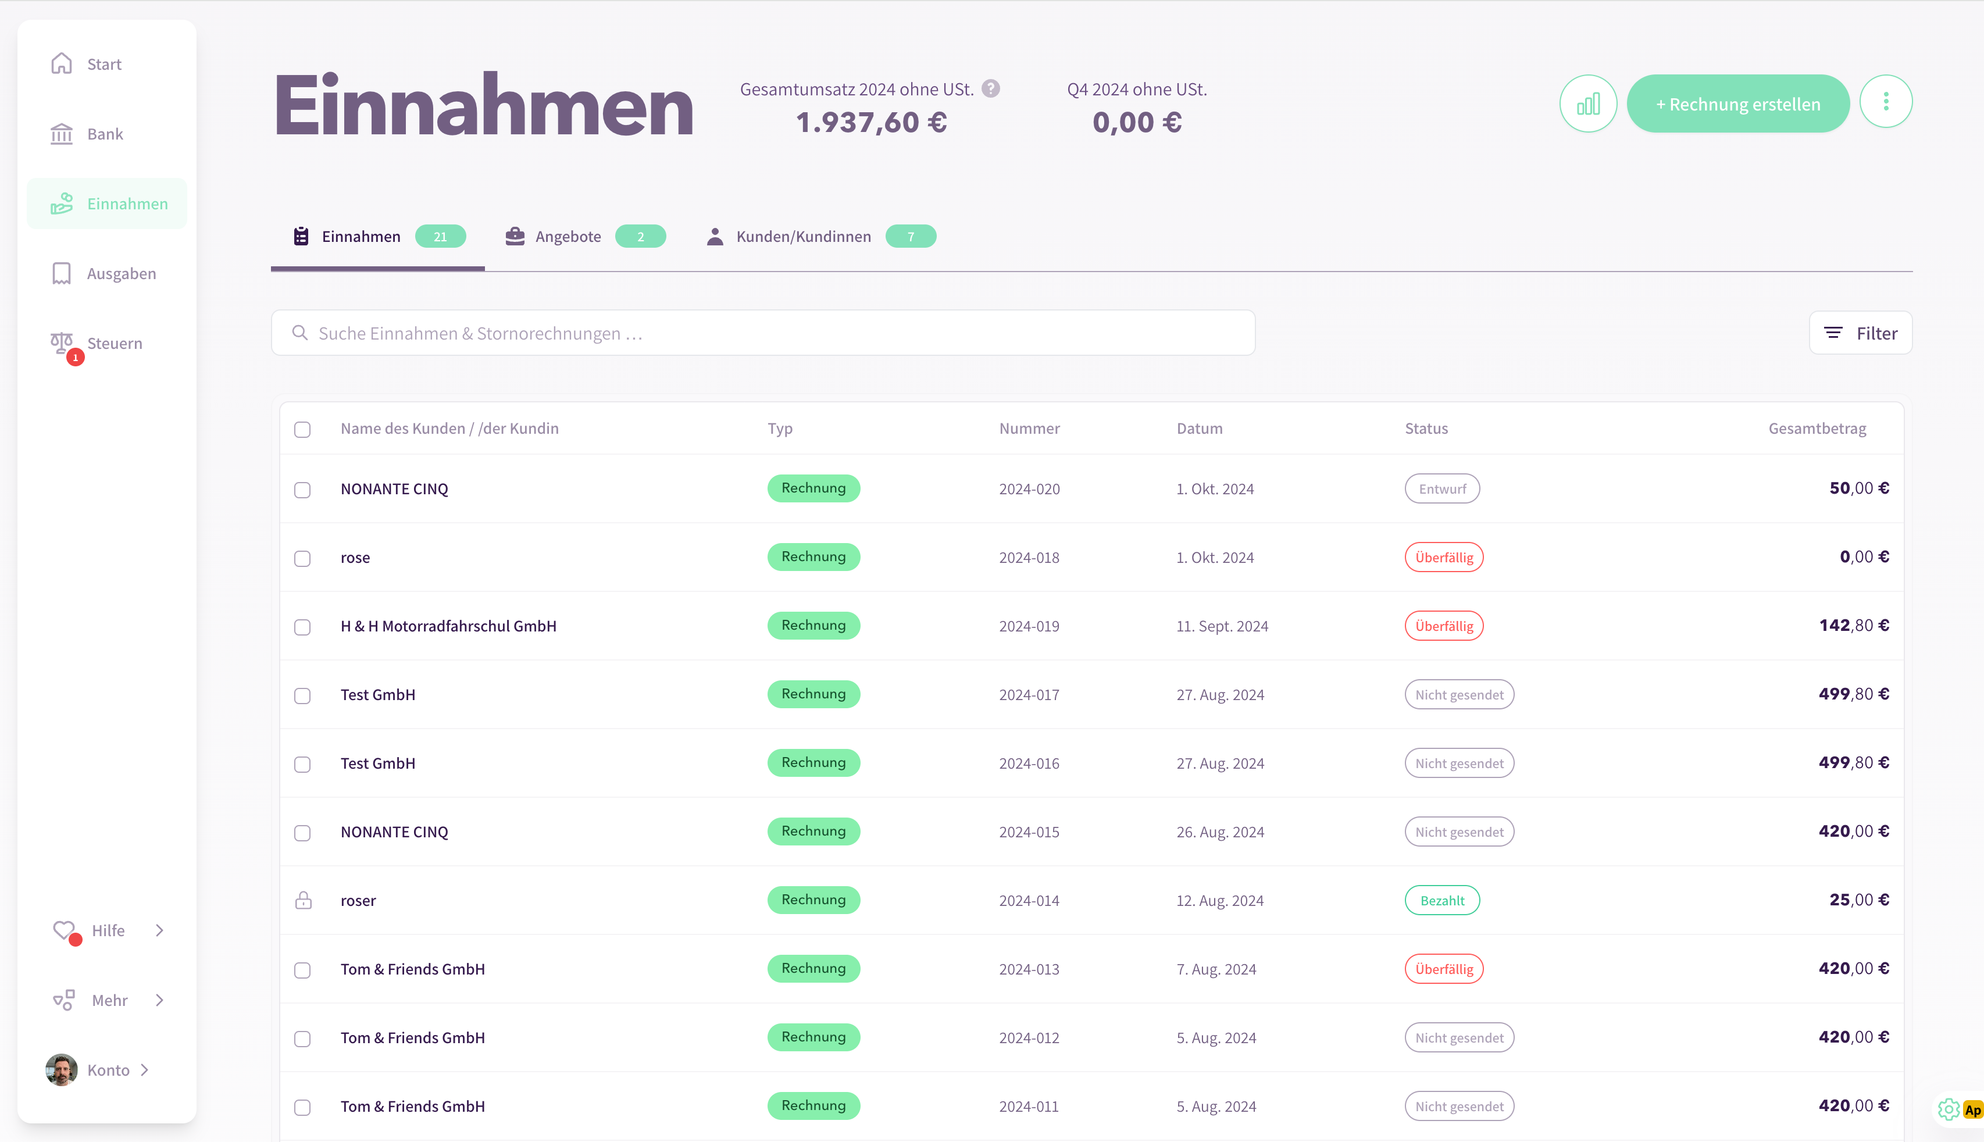Switch to the Angebote tab
This screenshot has width=1984, height=1142.
tap(585, 236)
